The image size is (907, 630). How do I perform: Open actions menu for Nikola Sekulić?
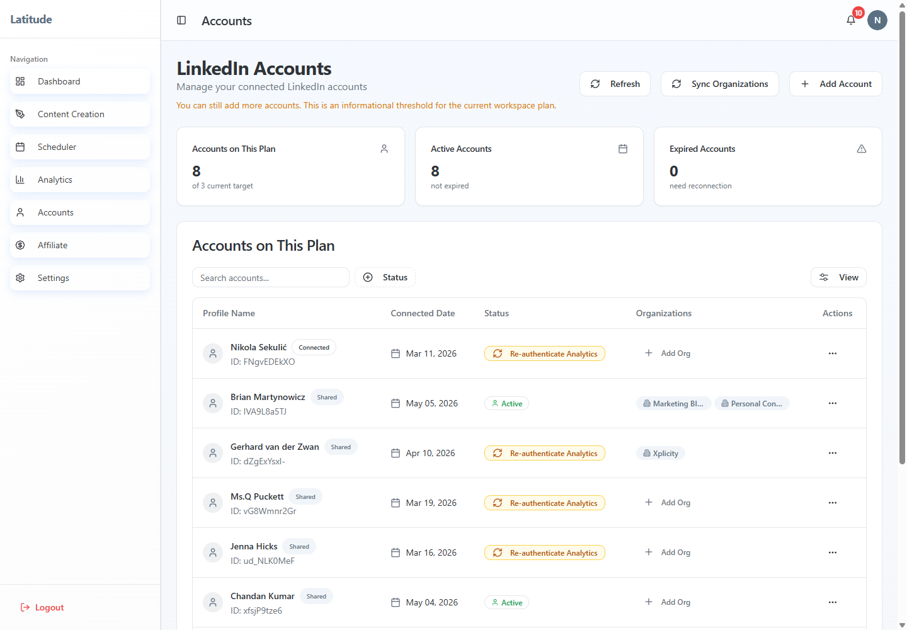pos(833,353)
